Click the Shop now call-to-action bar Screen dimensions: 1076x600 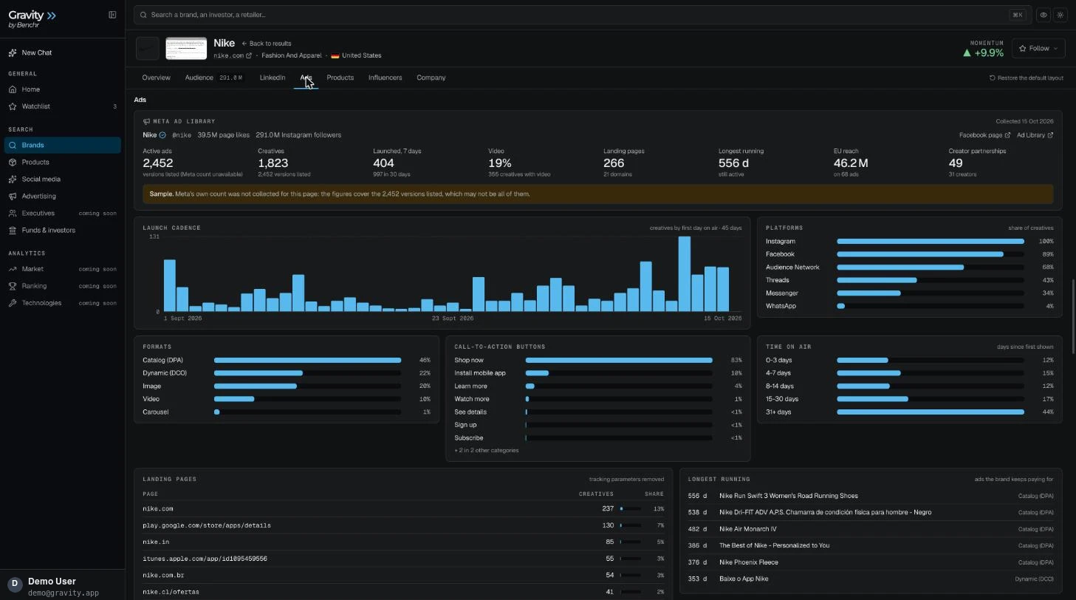click(x=619, y=360)
